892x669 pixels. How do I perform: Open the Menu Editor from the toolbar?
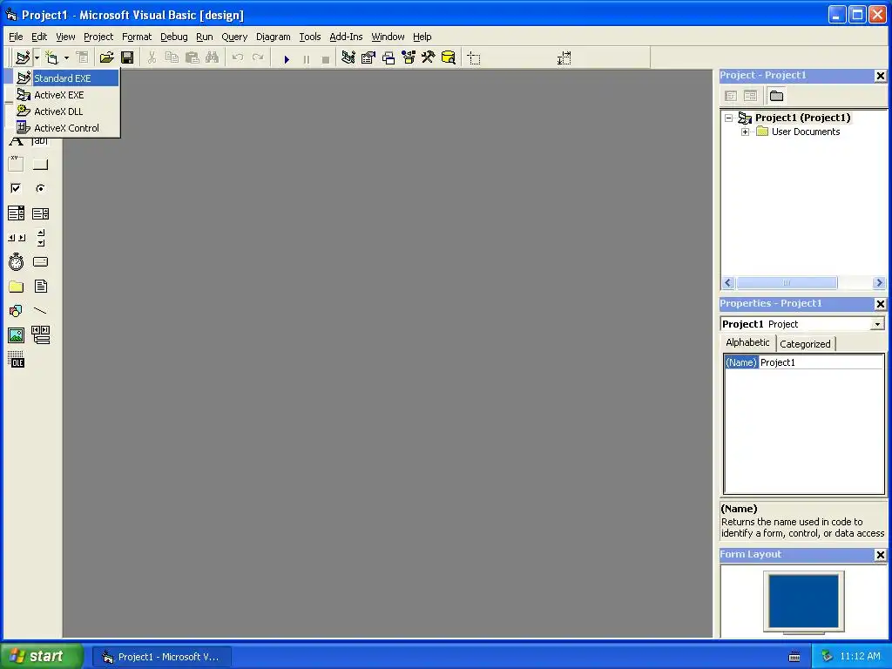(x=83, y=57)
